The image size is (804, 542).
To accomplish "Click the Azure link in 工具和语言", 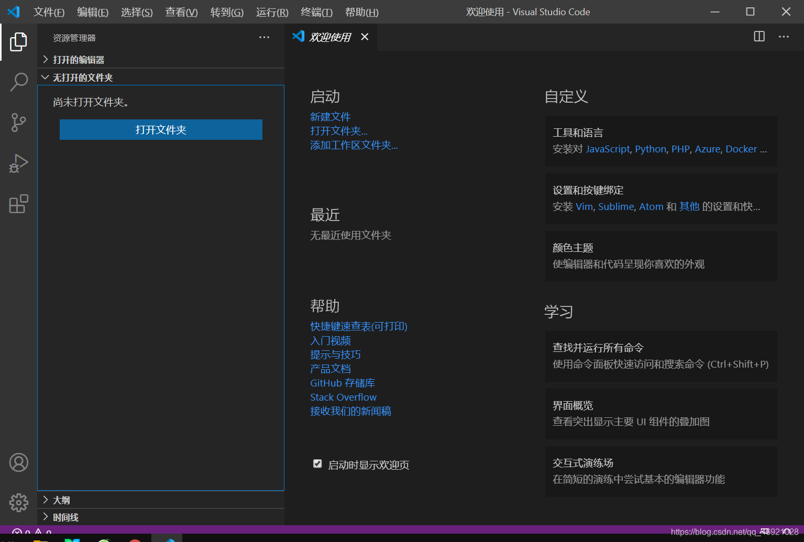I will click(x=708, y=149).
